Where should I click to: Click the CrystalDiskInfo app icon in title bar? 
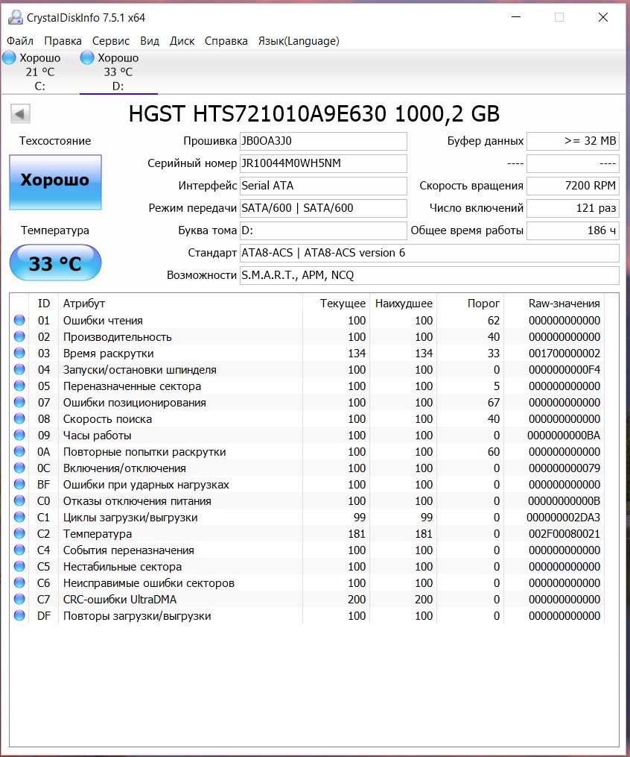[16, 17]
